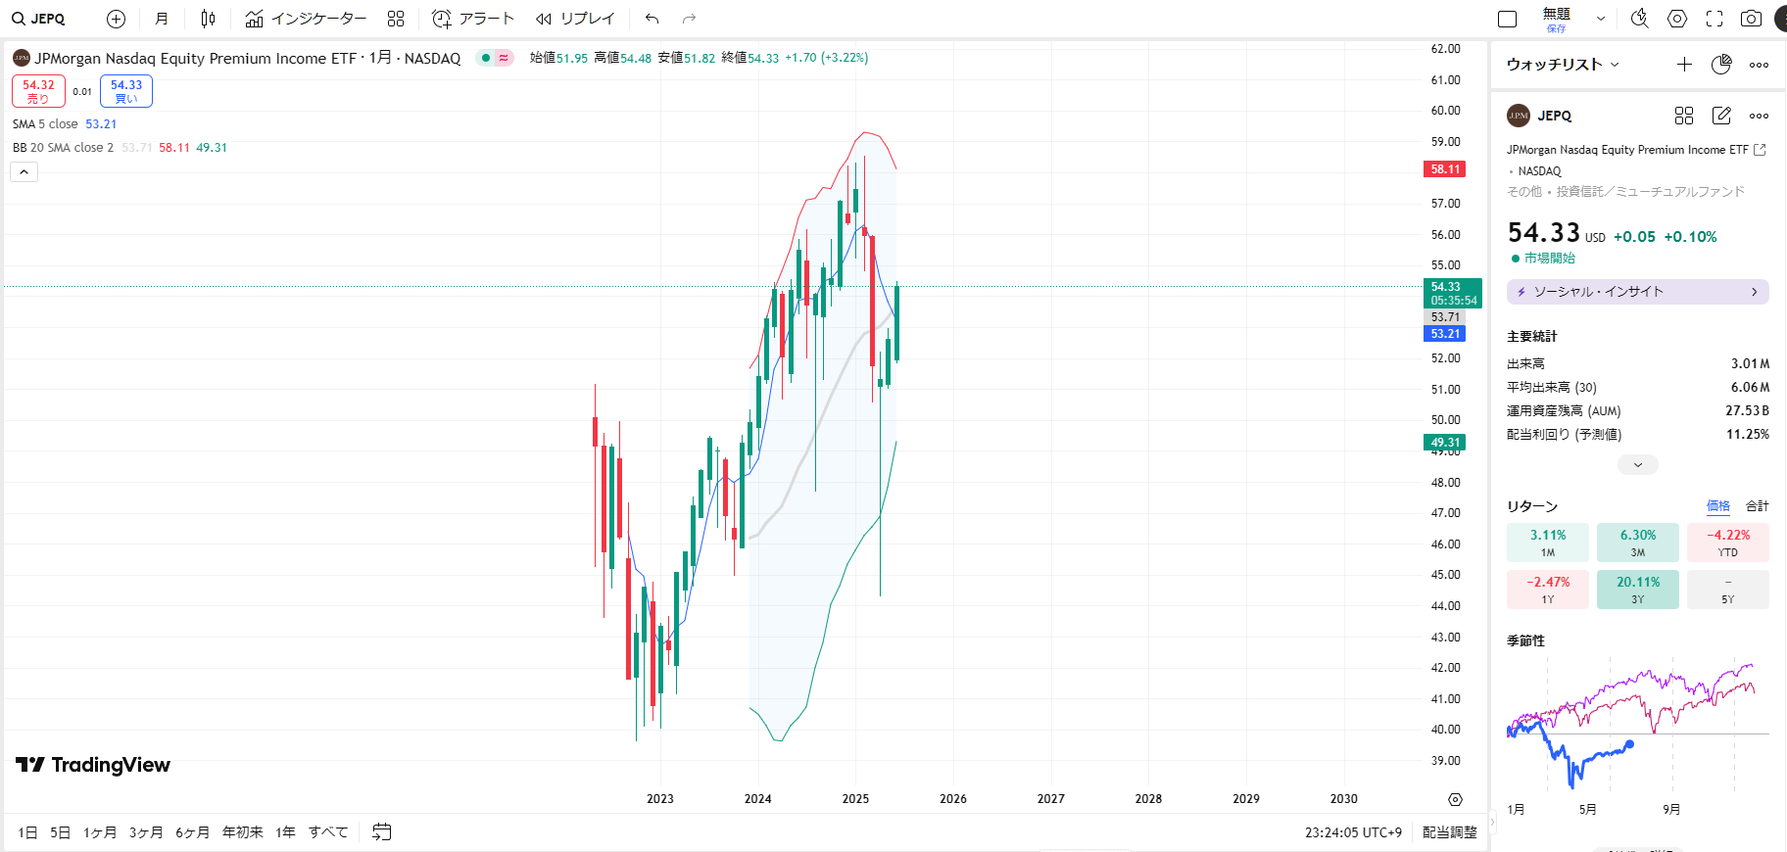This screenshot has height=852, width=1787.
Task: Toggle 配当調整 dividend adjustment
Action: pos(1449,832)
